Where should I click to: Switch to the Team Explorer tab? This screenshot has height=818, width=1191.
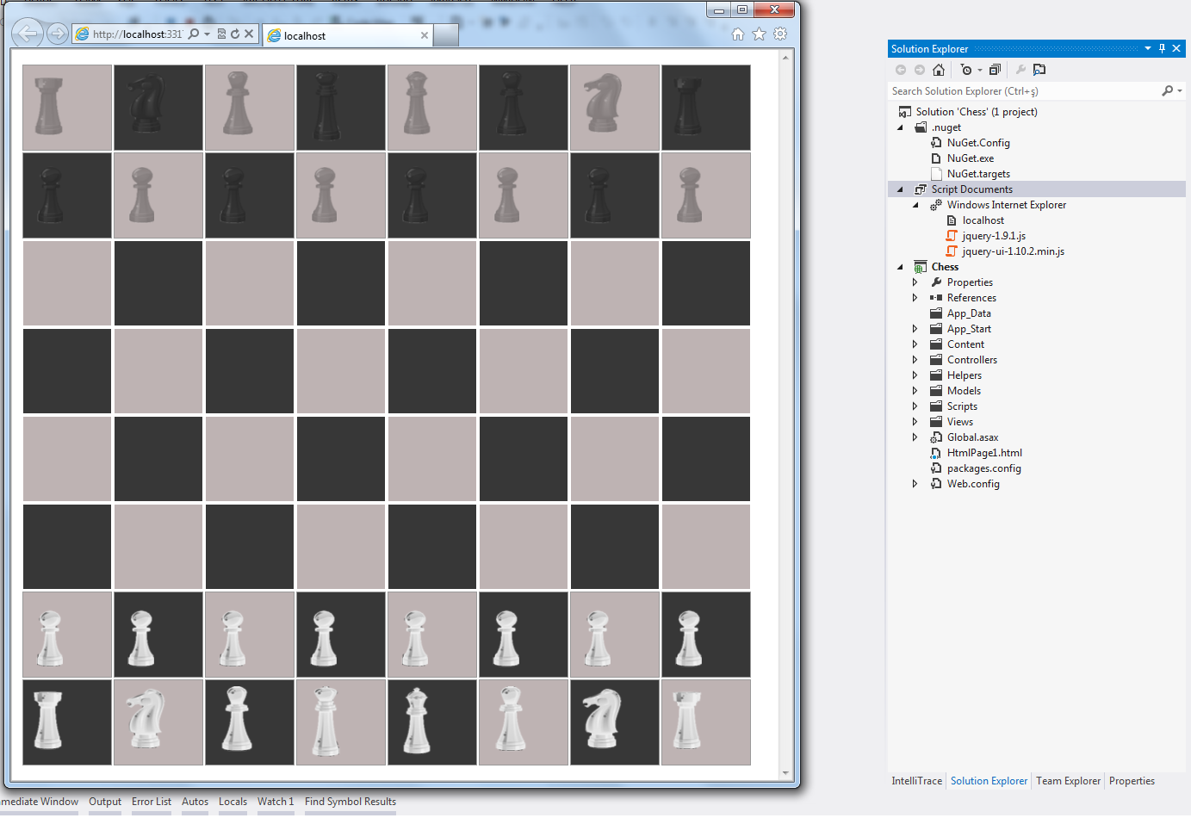pyautogui.click(x=1068, y=781)
